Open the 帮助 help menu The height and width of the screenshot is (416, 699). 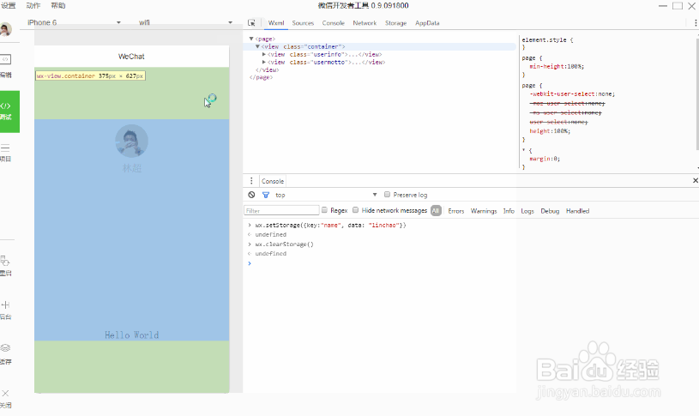(58, 5)
